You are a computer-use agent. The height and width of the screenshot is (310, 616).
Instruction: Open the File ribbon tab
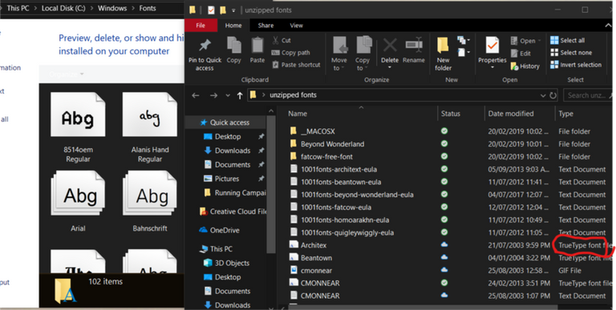[x=201, y=26]
